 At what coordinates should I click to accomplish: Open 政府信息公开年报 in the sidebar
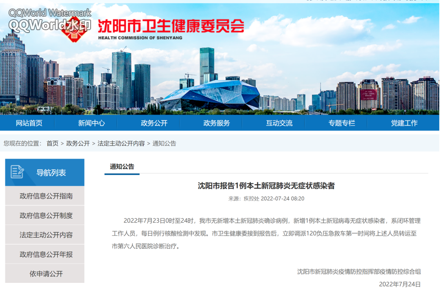45,254
